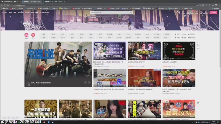Open the 创作中心 lightbulb icon
Image resolution: width=221 pixels, height=124 pixels.
click(x=206, y=12)
